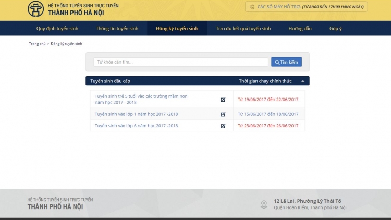
Task: Click the Tuyển sinh đầu cấp header title
Action: tap(110, 81)
